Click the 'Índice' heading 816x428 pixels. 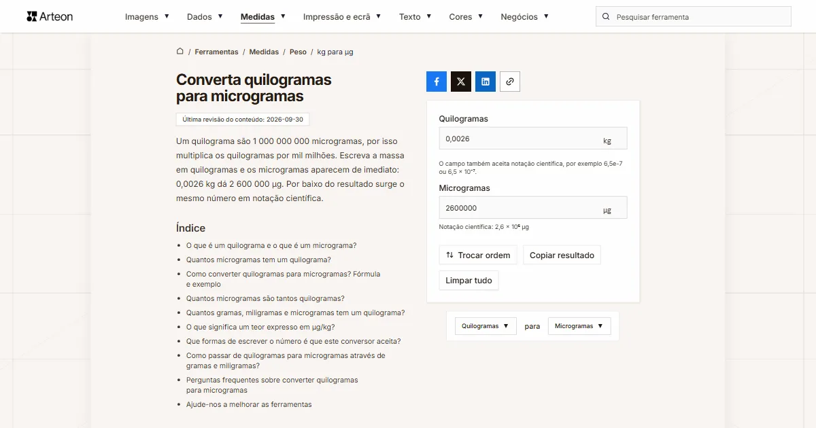pyautogui.click(x=190, y=228)
